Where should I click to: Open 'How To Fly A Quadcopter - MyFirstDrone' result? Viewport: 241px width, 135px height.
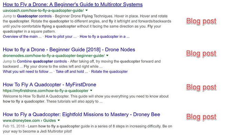pos(50,85)
